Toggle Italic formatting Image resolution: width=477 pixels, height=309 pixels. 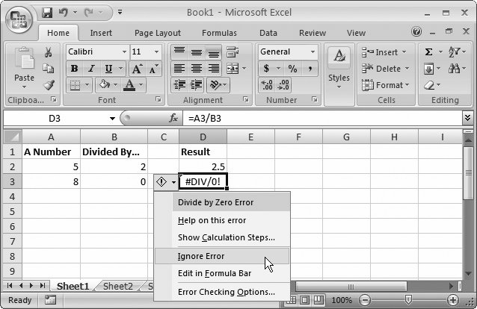point(91,69)
